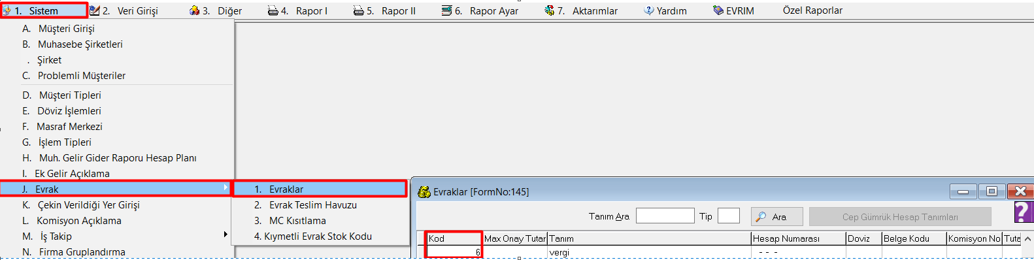Click the Evraklar window title icon
Screen dimensions: 1034x260
click(x=424, y=191)
